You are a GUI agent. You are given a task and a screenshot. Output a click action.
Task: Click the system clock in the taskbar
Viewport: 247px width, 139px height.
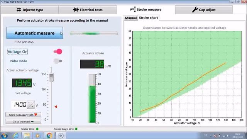pos(238,136)
